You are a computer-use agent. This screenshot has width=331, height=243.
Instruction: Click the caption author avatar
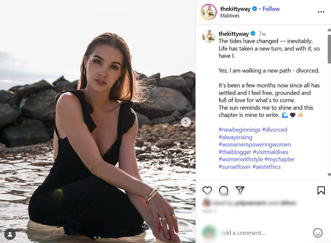(x=209, y=36)
